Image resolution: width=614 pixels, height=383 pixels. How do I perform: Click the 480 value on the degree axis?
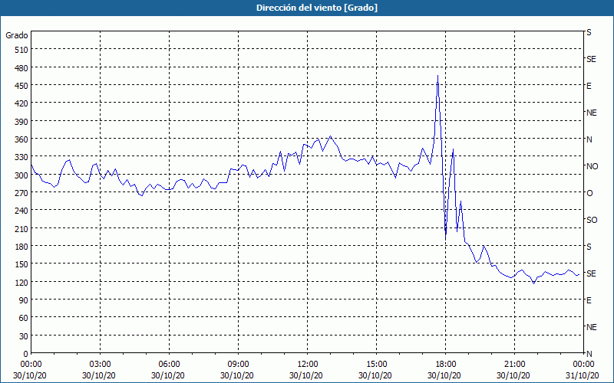(x=21, y=68)
